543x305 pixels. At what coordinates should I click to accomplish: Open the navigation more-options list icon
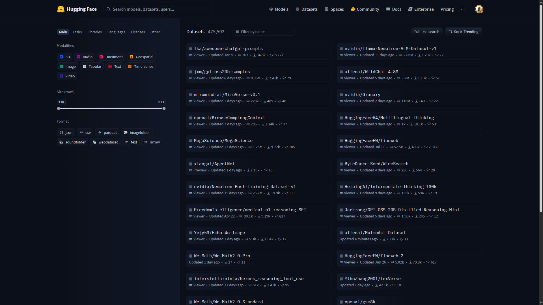tap(463, 9)
